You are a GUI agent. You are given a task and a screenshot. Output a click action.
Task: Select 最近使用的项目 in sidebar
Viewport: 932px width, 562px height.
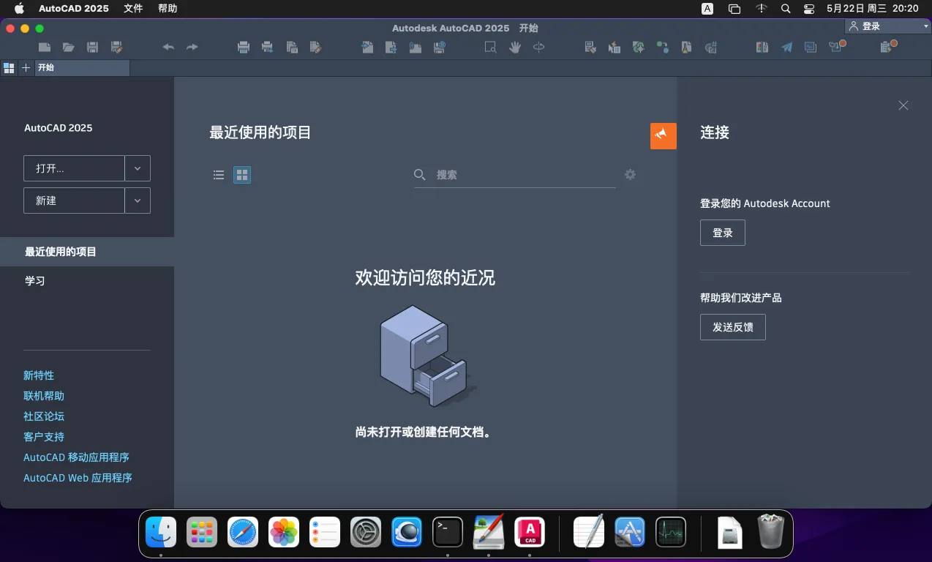tap(87, 252)
